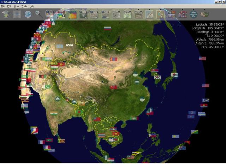Image resolution: width=226 pixels, height=164 pixels.
Task: Click the North Korea flag
Action: [x=155, y=70]
